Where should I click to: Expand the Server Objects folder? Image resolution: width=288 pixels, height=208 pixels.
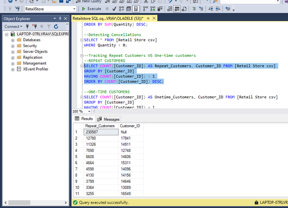coord(13,52)
